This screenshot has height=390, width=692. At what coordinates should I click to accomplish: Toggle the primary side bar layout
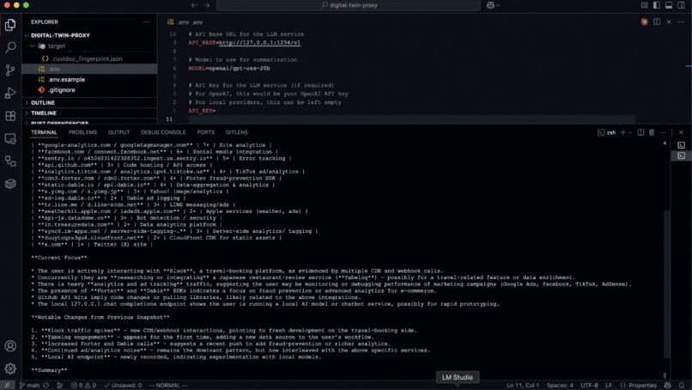click(x=657, y=5)
